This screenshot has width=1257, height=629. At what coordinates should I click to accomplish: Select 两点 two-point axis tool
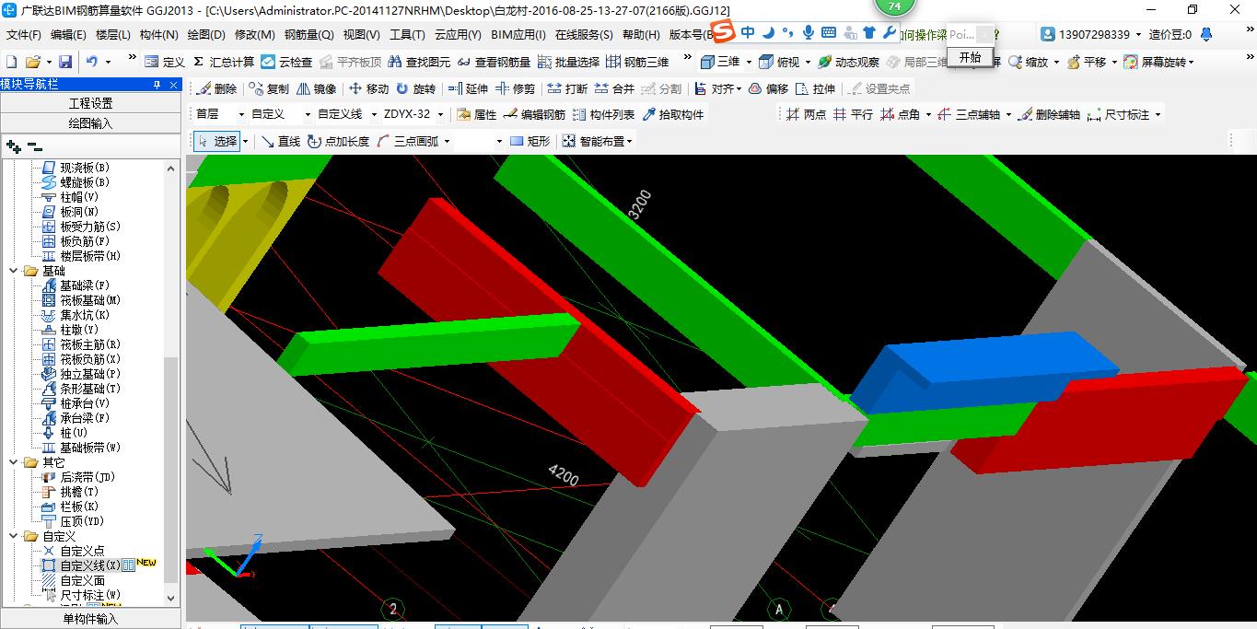coord(807,114)
